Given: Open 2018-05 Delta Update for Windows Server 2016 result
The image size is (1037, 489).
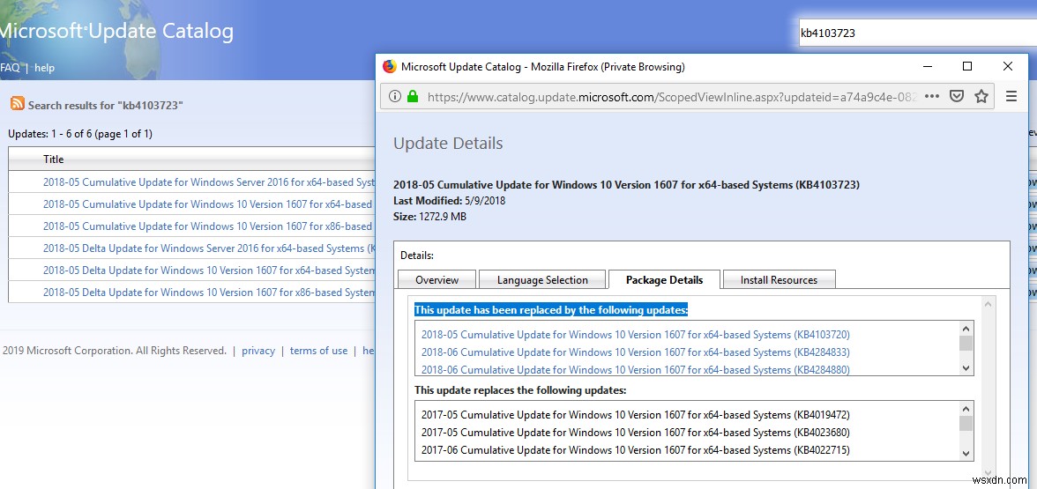Looking at the screenshot, I should tap(209, 248).
